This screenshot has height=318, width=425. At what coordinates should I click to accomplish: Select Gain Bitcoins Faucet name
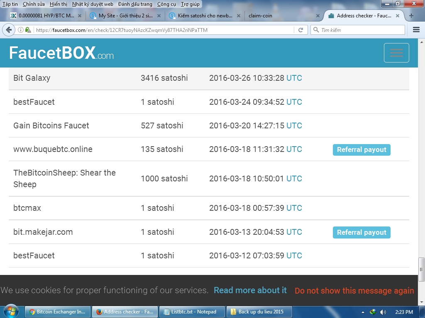click(x=51, y=125)
